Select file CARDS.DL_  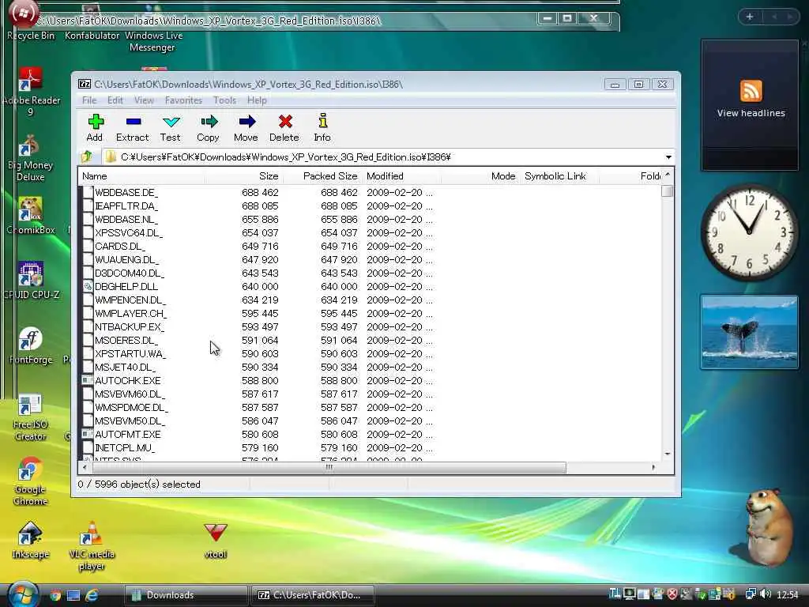click(x=120, y=247)
